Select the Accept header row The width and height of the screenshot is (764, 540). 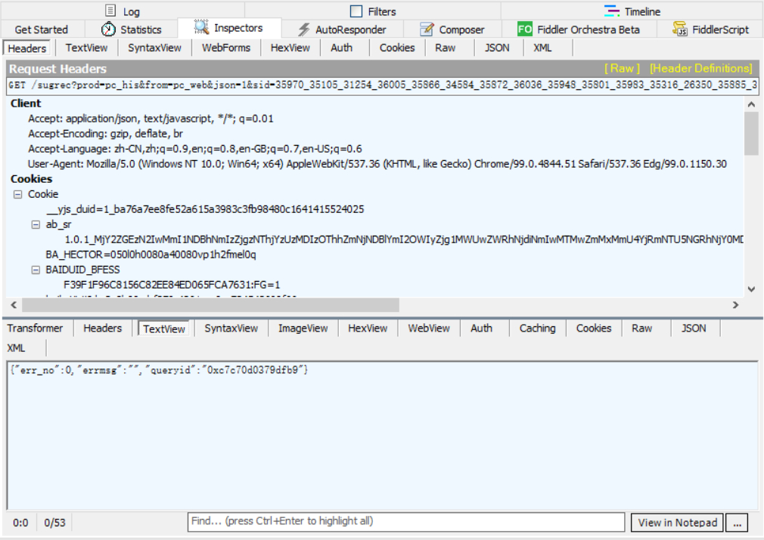tap(151, 119)
